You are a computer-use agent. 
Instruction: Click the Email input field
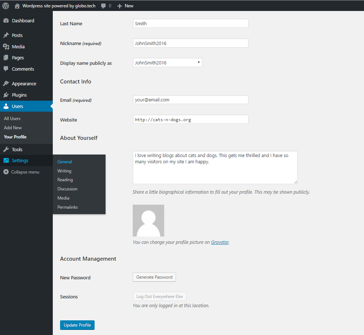191,100
